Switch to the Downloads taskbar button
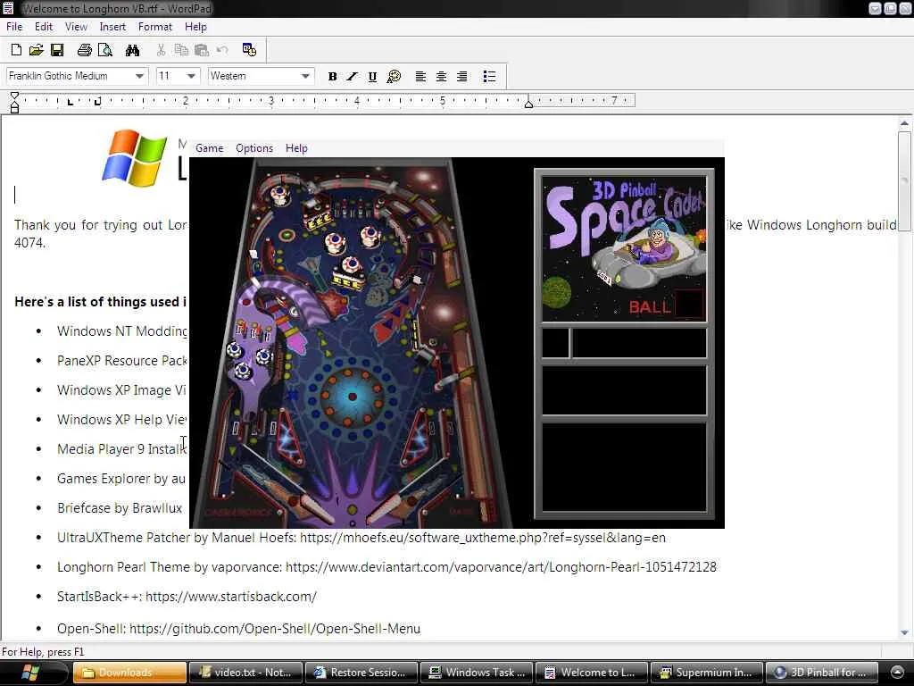 pos(129,673)
